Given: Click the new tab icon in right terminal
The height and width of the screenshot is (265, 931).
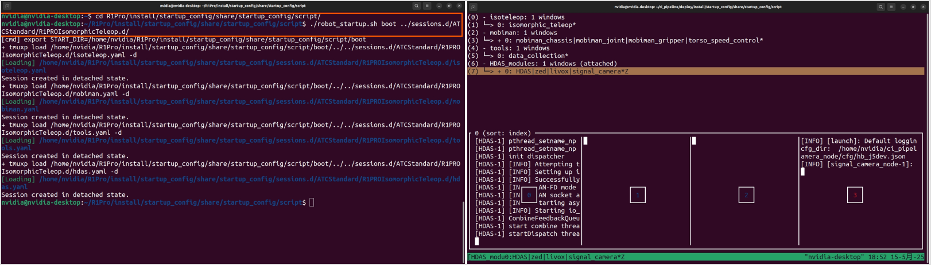Looking at the screenshot, I should [x=474, y=7].
